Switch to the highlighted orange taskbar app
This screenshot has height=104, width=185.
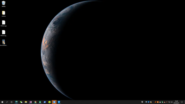pyautogui.click(x=54, y=102)
